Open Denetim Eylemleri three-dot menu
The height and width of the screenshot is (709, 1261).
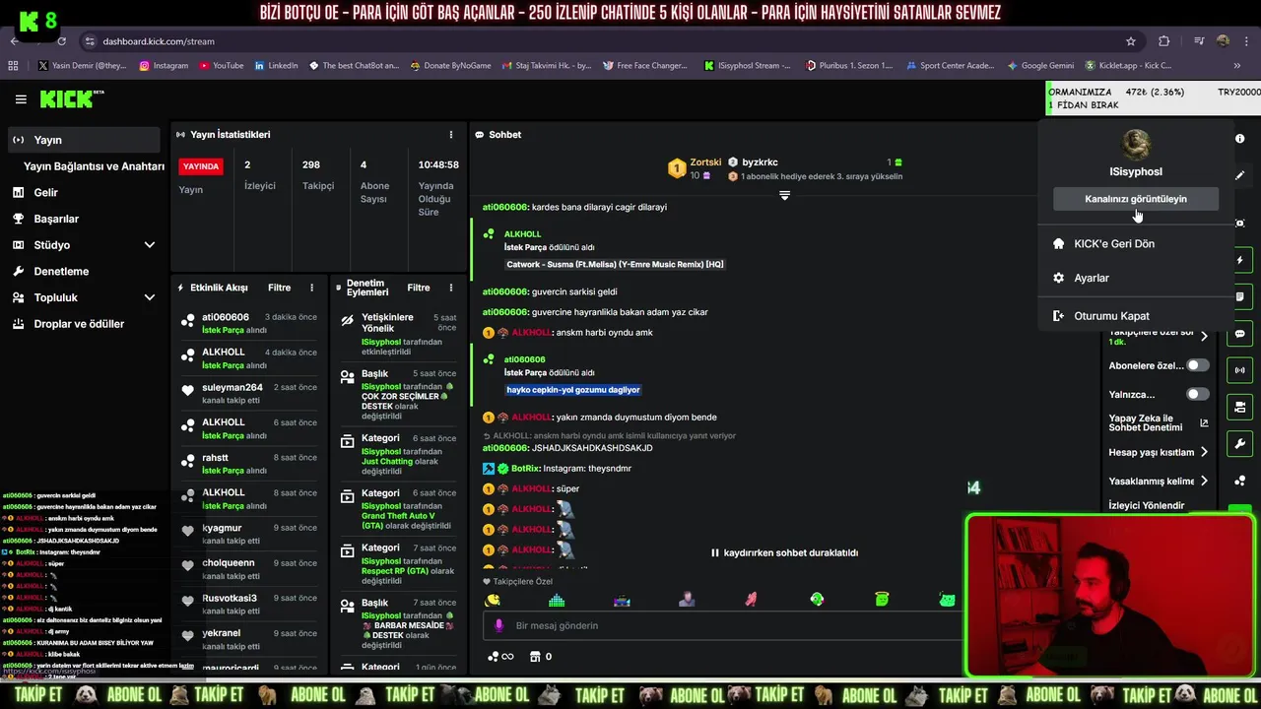tap(451, 288)
